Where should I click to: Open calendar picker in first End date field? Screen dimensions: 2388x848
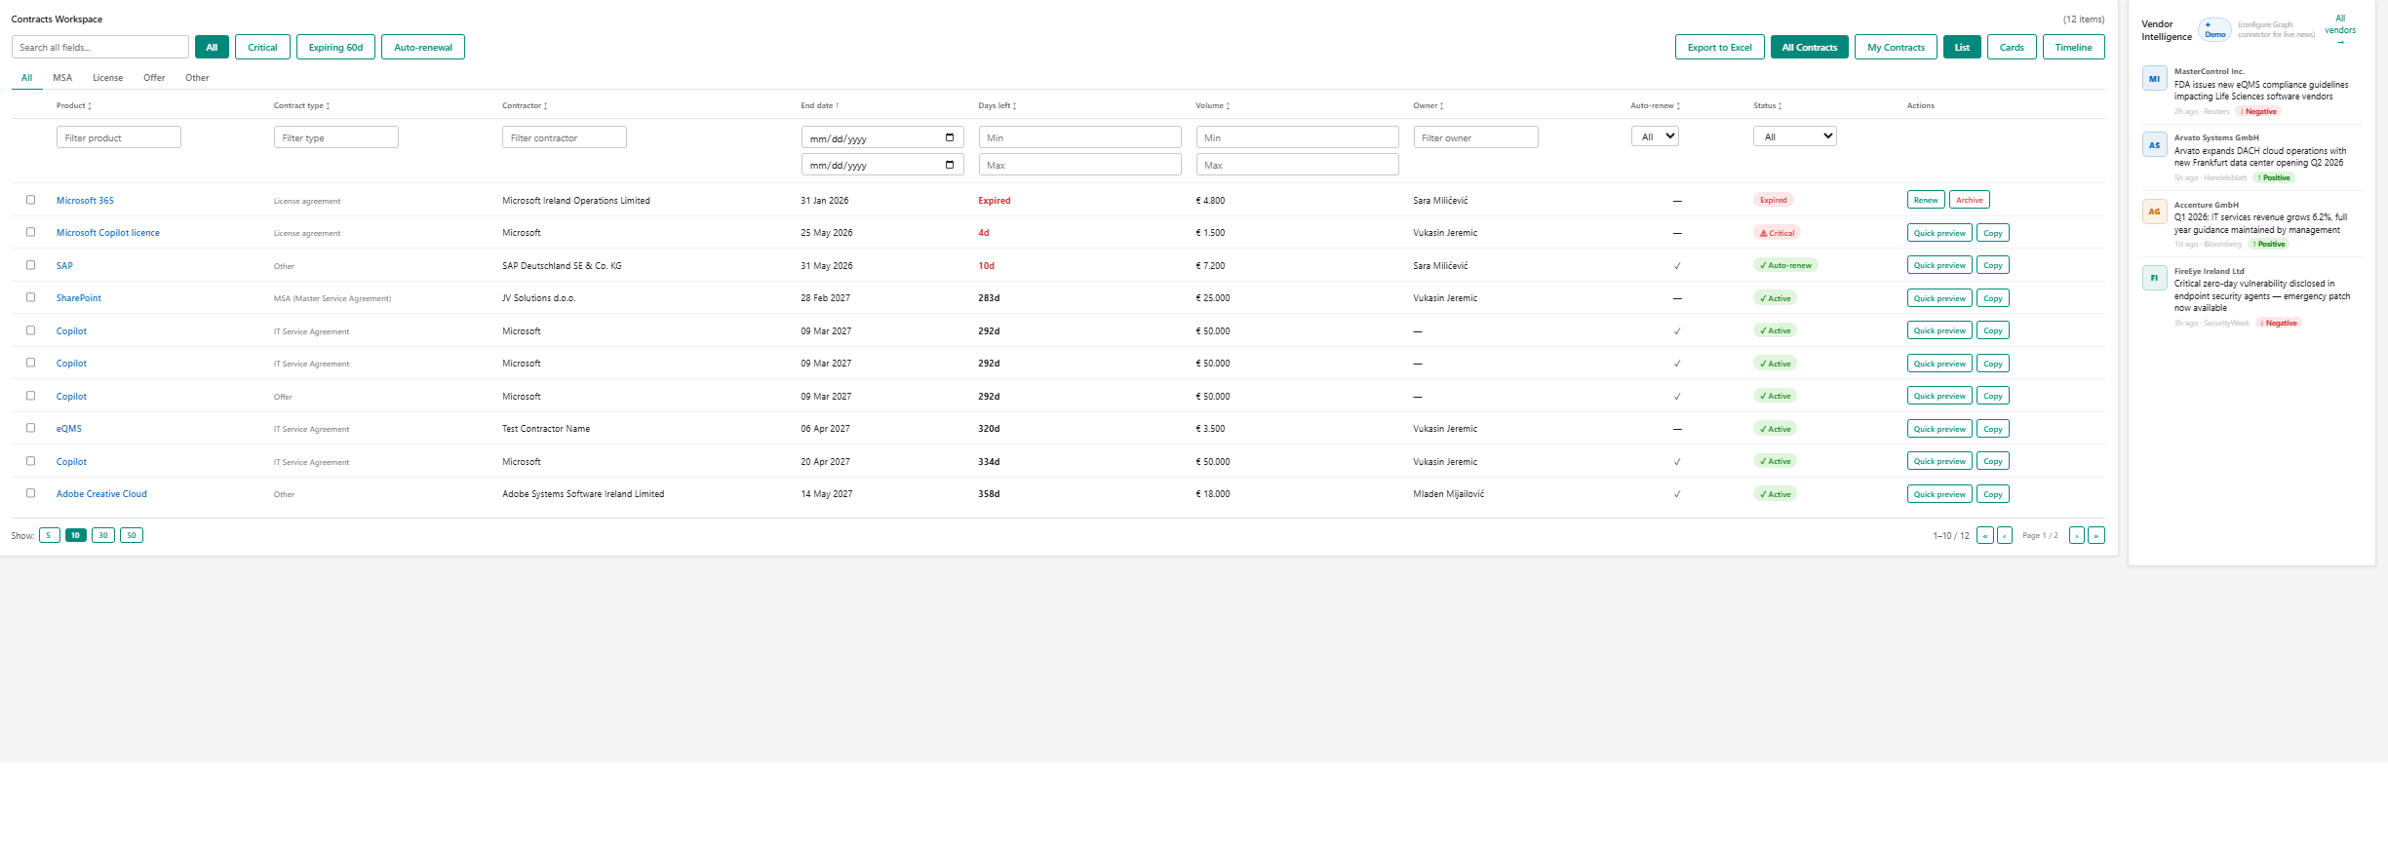(x=950, y=137)
